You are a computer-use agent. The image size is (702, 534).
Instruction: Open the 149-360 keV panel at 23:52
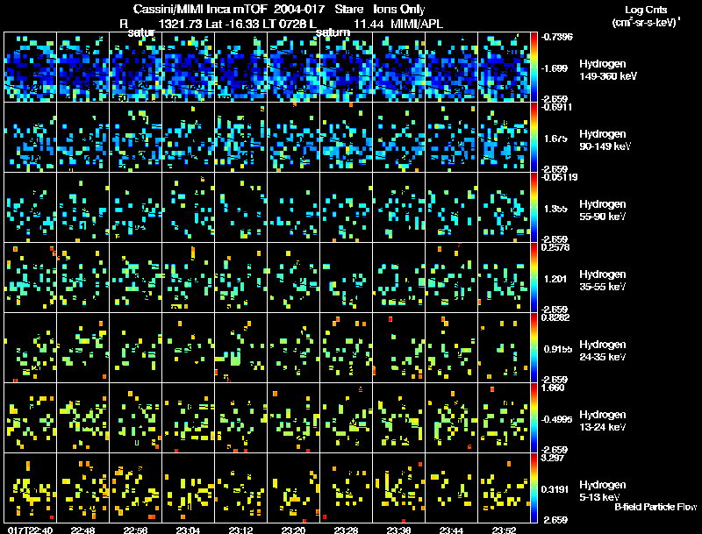504,68
